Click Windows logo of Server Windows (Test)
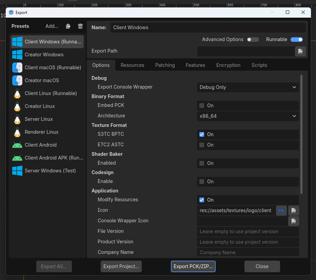This screenshot has height=280, width=316. [x=17, y=171]
